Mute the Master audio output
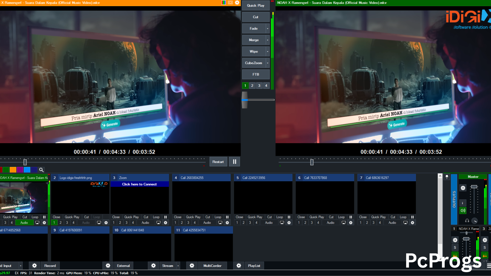 463,210
